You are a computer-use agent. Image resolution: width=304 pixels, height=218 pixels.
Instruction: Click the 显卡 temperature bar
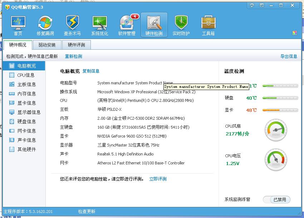(280, 110)
